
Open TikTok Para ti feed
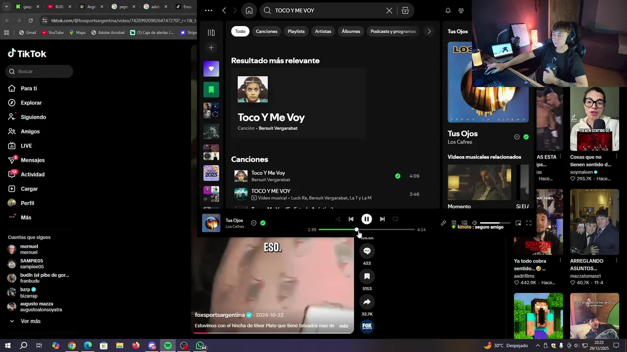(29, 88)
